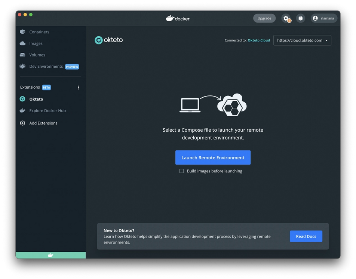Viewport: 356px width, 279px height.
Task: Open settings with the gear icon
Action: pyautogui.click(x=285, y=18)
